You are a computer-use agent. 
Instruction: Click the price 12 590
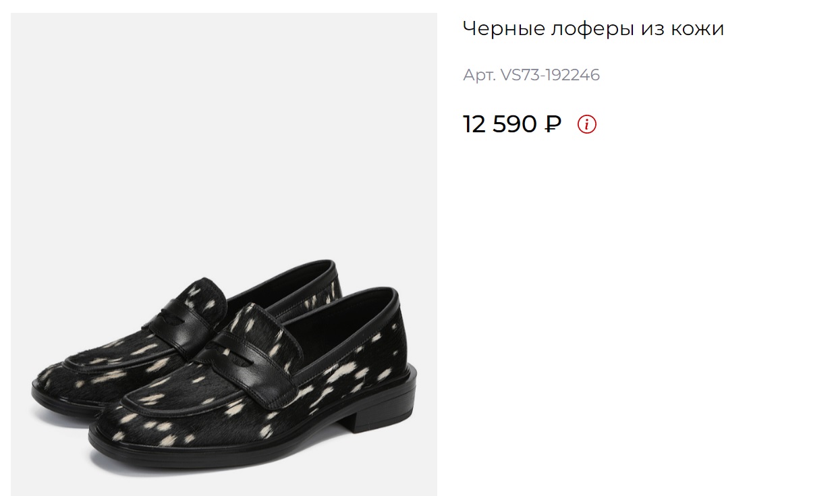[500, 124]
